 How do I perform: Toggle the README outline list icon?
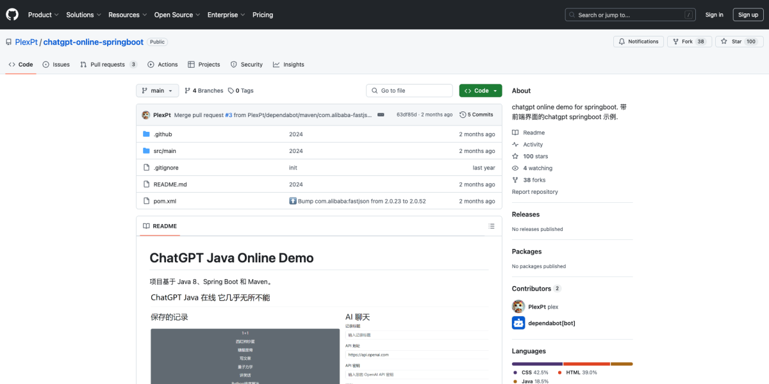(x=492, y=226)
